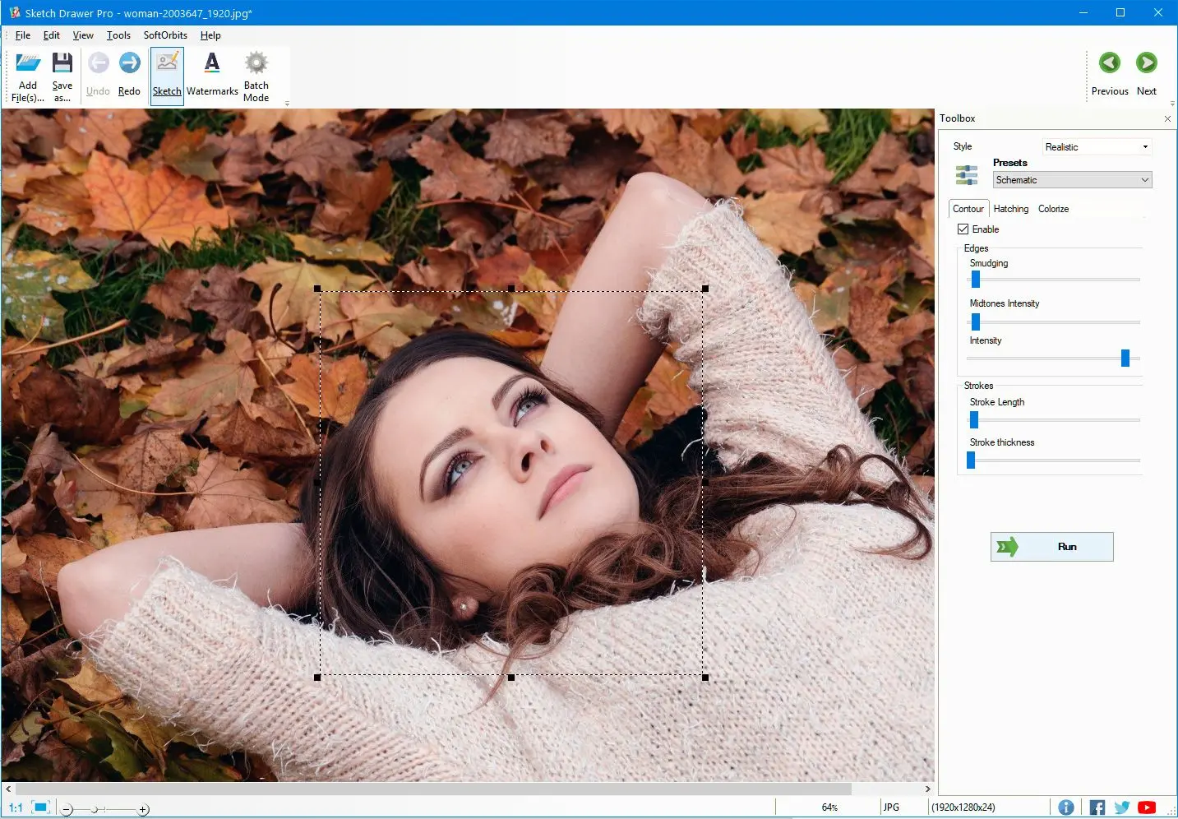Click the 1:1 zoom control

[15, 807]
